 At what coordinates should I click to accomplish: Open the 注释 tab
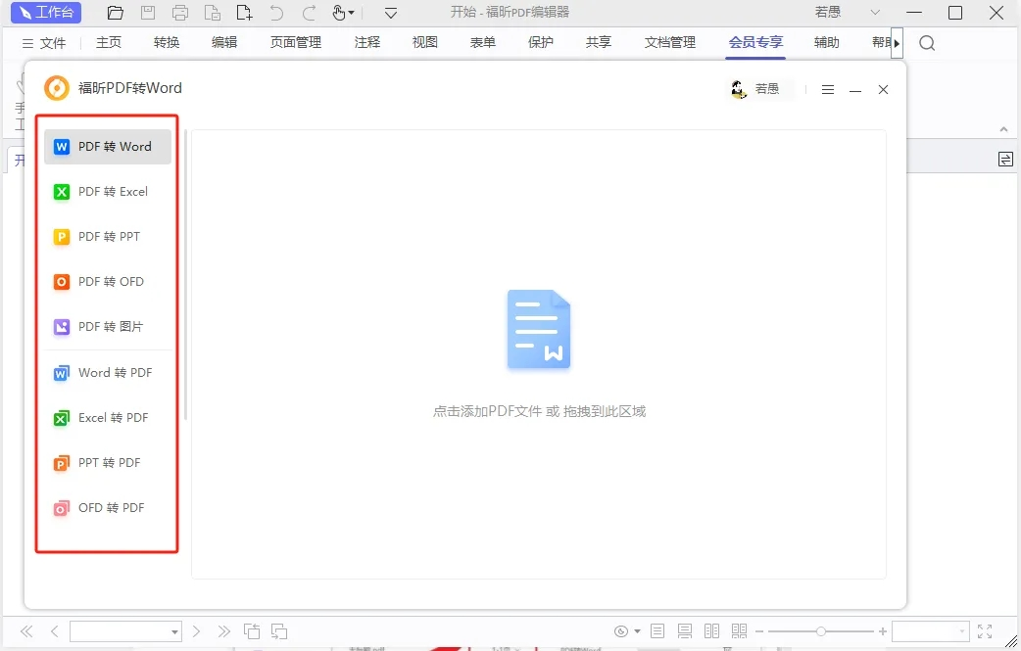point(367,42)
